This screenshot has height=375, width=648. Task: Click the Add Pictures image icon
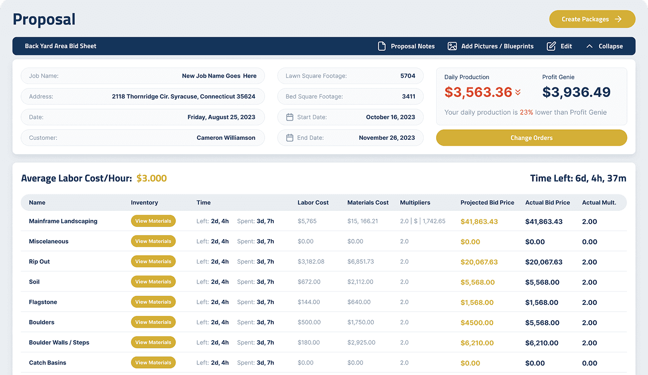click(452, 46)
